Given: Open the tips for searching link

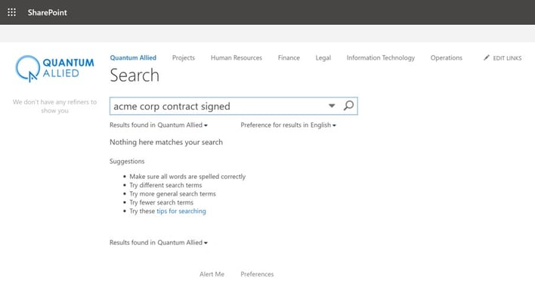Looking at the screenshot, I should click(181, 211).
